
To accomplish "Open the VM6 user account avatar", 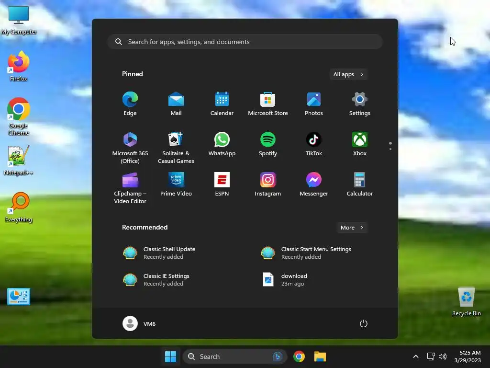I will coord(130,323).
